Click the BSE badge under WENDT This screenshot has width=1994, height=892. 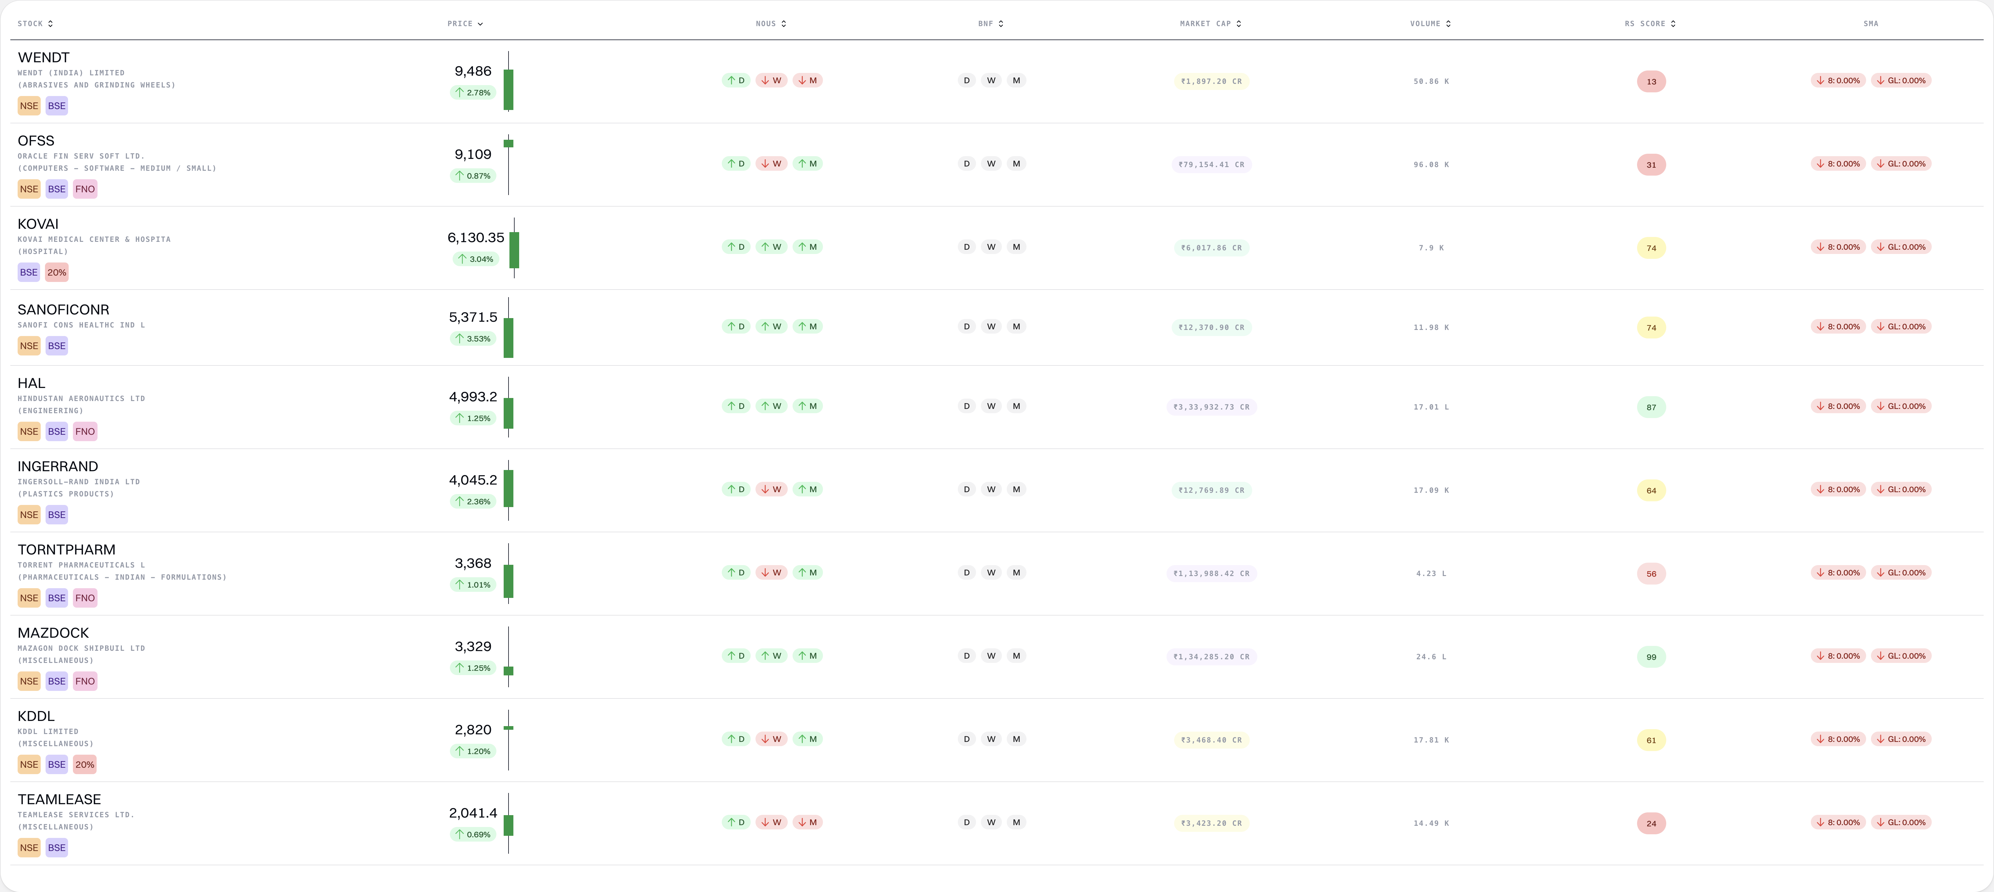tap(57, 106)
